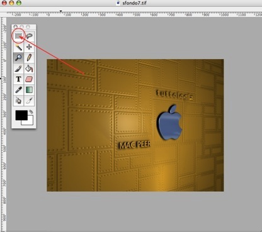
Task: Open the white background color swatch
Action: (30, 122)
